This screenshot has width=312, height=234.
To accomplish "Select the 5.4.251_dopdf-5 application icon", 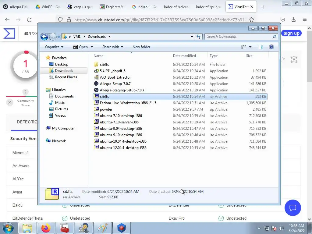I will pyautogui.click(x=96, y=71).
